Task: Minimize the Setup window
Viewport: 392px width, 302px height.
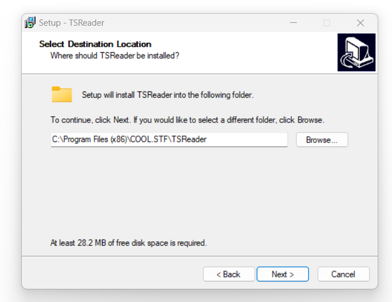Action: point(293,23)
